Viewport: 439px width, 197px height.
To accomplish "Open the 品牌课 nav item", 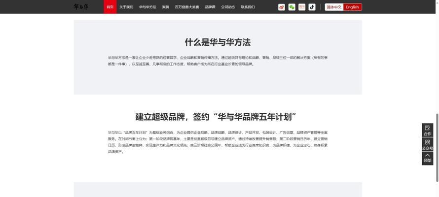I will pos(210,7).
